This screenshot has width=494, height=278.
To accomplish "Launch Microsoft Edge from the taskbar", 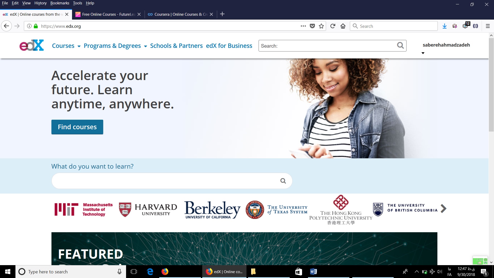I will pyautogui.click(x=150, y=272).
